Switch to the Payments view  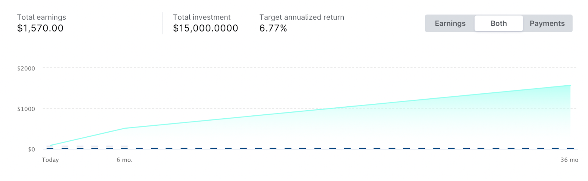[547, 23]
